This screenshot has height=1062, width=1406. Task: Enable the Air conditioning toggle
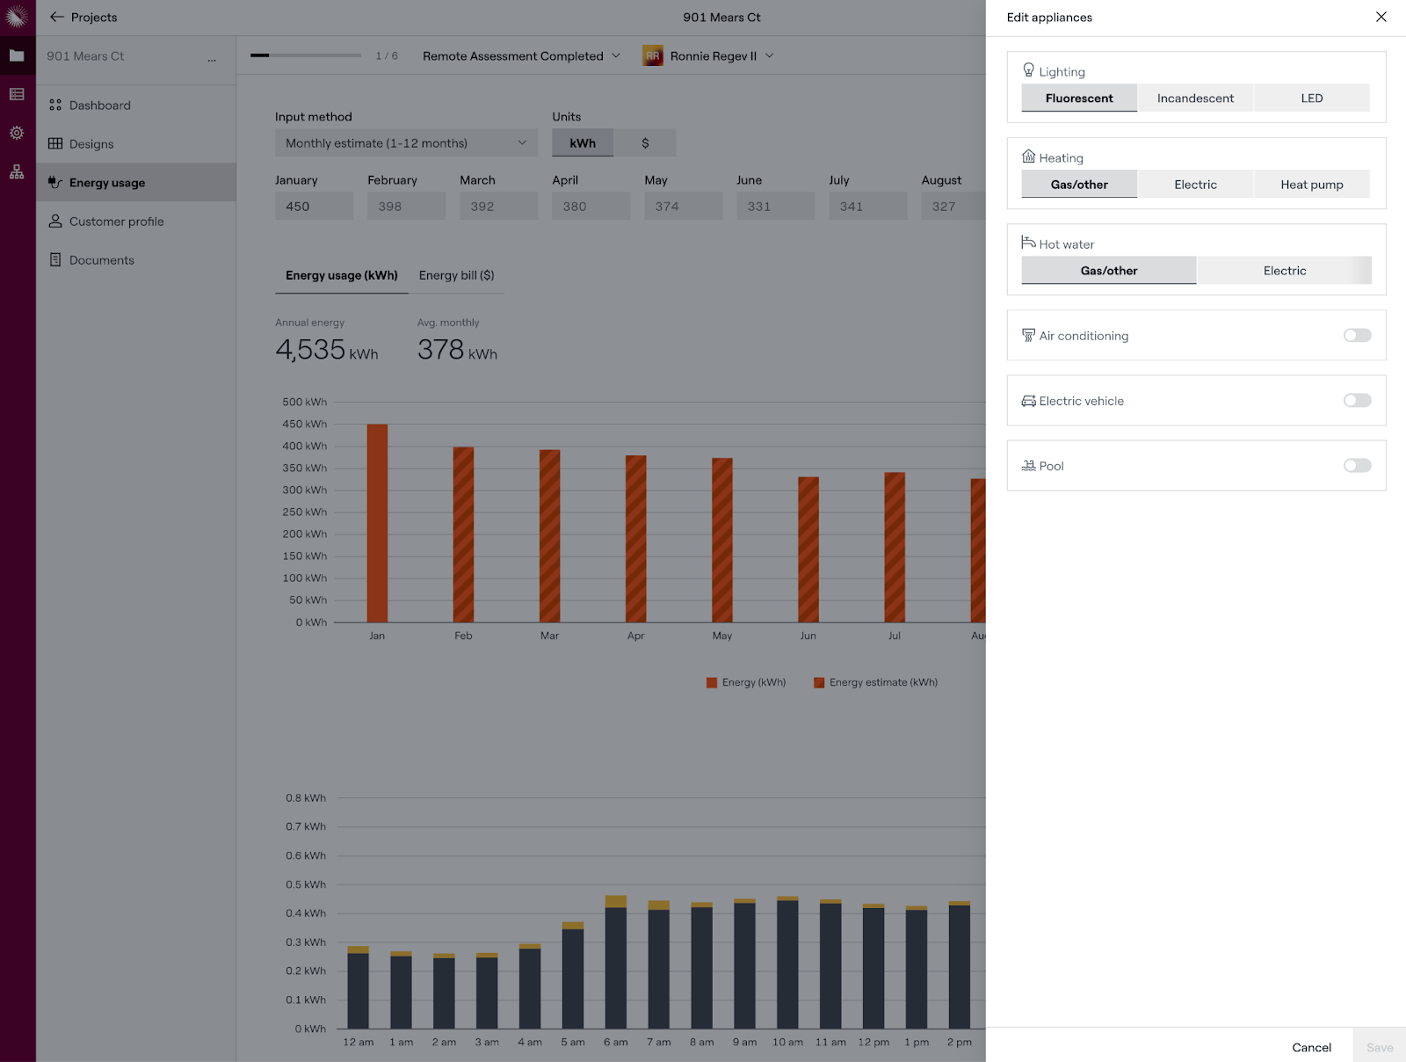coord(1357,335)
